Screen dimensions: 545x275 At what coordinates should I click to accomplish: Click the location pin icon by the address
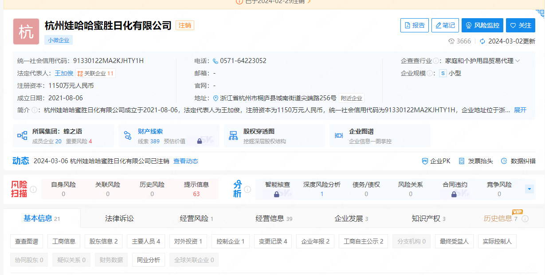(x=216, y=98)
